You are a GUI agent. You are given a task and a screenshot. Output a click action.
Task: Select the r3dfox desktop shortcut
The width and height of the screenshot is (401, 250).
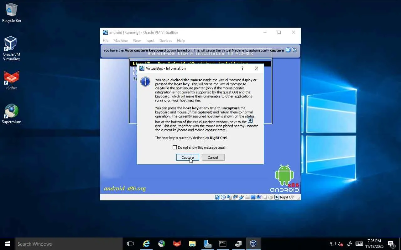(x=12, y=81)
